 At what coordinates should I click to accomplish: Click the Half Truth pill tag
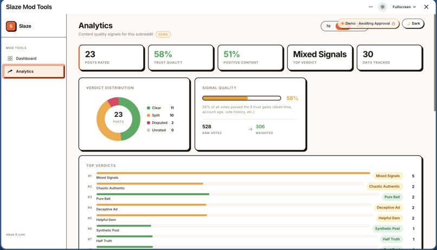click(391, 239)
